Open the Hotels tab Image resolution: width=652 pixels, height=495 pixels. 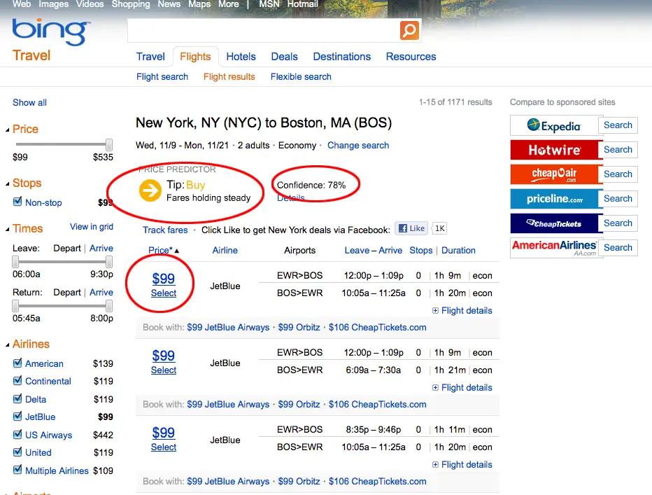[241, 57]
